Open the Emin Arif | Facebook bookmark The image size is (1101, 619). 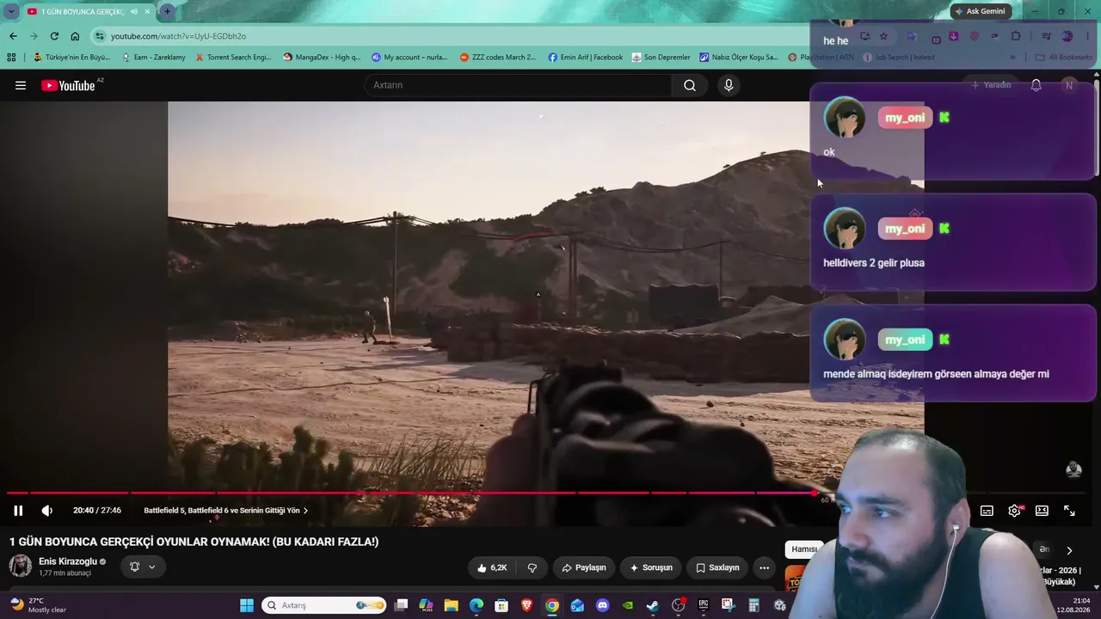(x=585, y=58)
